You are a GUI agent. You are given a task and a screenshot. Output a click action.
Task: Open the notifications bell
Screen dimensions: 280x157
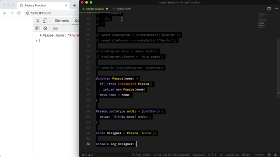pos(275,155)
